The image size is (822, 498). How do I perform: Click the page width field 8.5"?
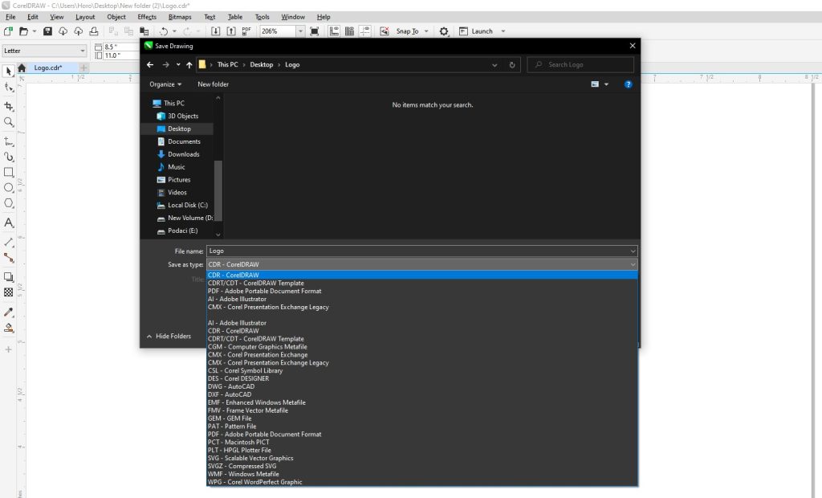pos(120,47)
